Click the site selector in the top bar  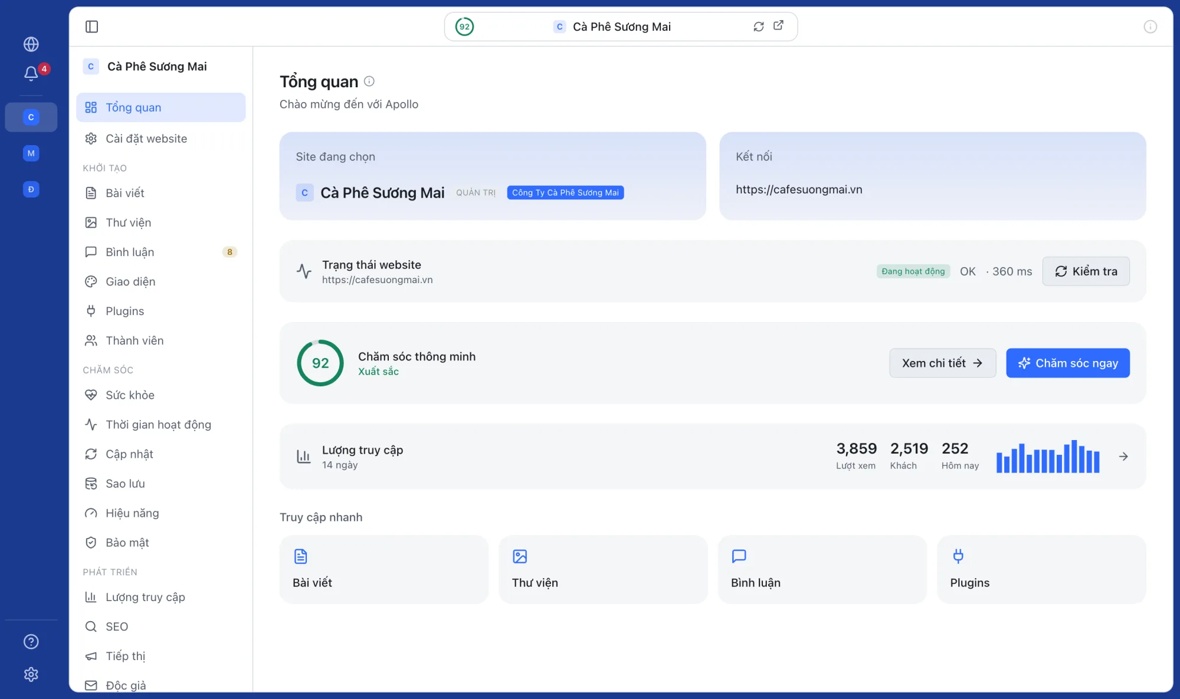point(621,27)
